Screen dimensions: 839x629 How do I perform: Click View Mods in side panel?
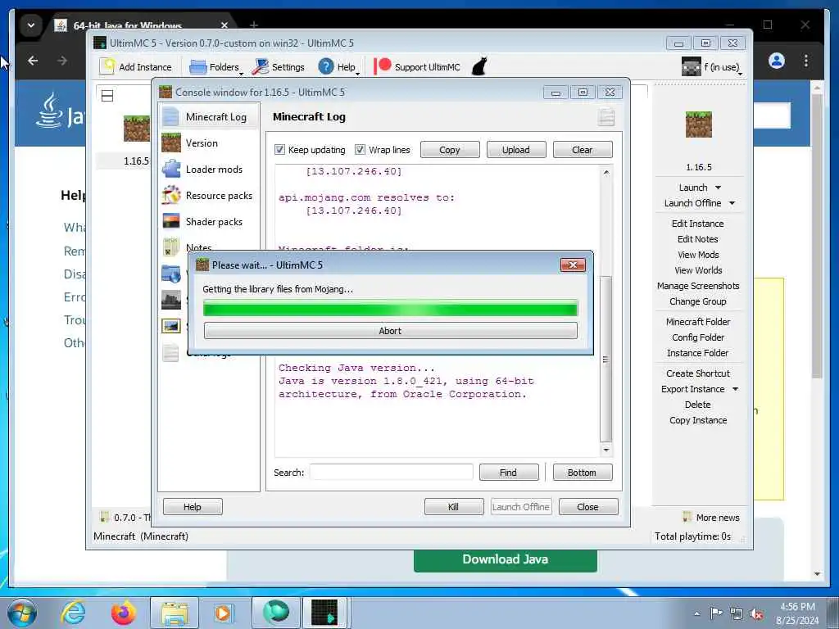698,255
